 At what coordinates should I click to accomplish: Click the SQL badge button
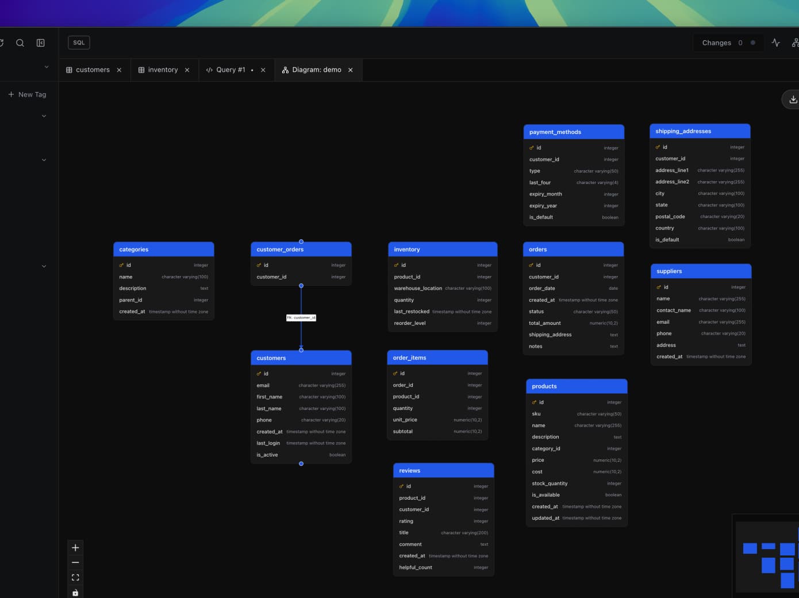click(x=78, y=43)
